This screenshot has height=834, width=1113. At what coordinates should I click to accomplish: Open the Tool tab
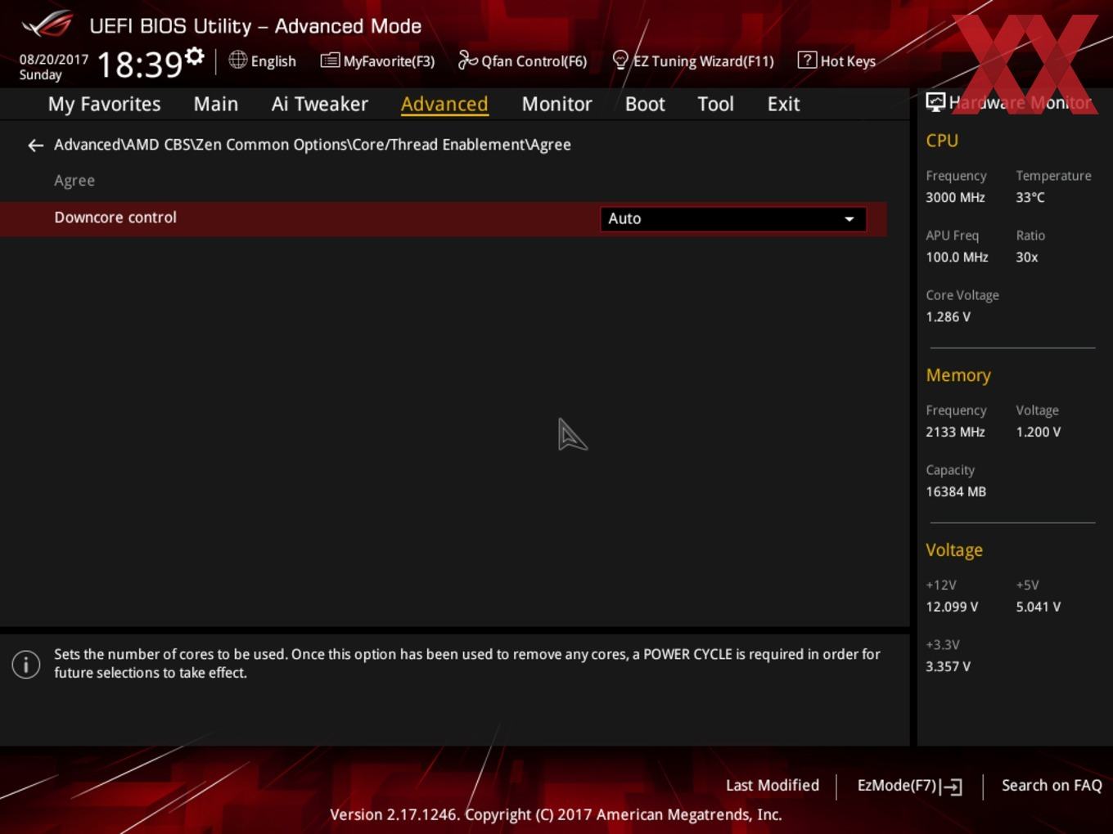coord(715,105)
